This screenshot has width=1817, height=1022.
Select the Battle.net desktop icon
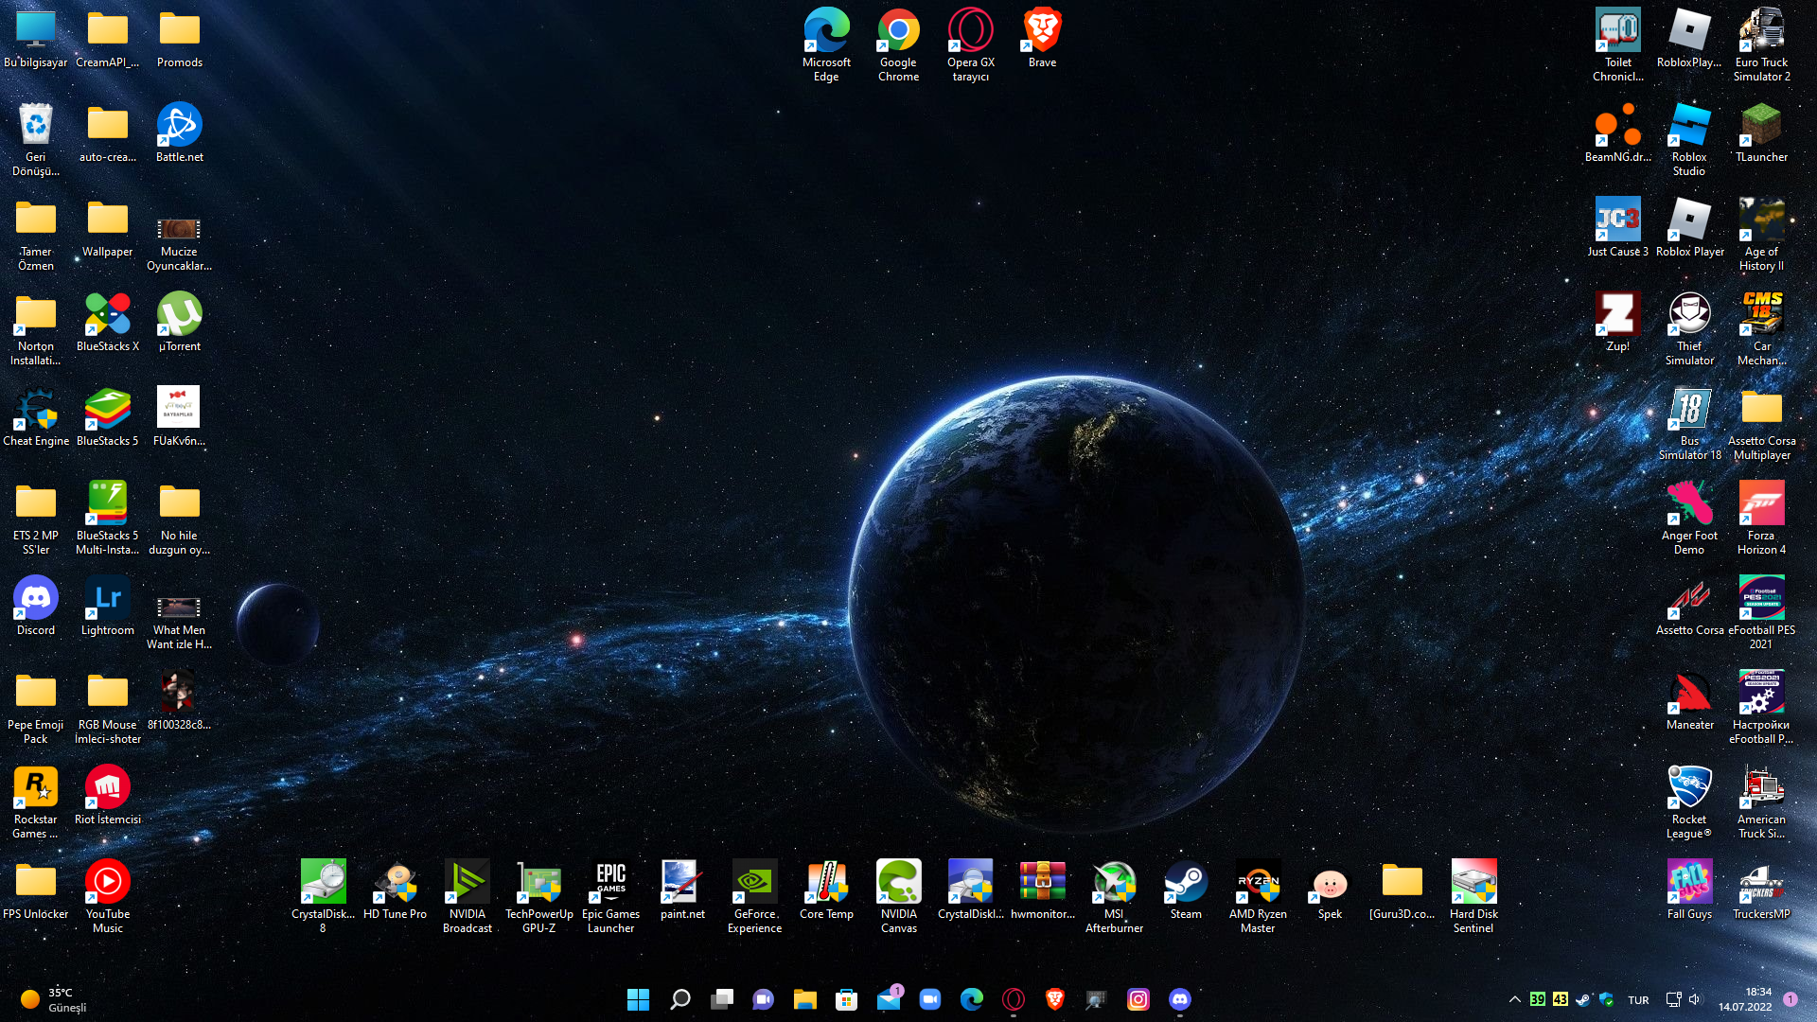pos(179,132)
